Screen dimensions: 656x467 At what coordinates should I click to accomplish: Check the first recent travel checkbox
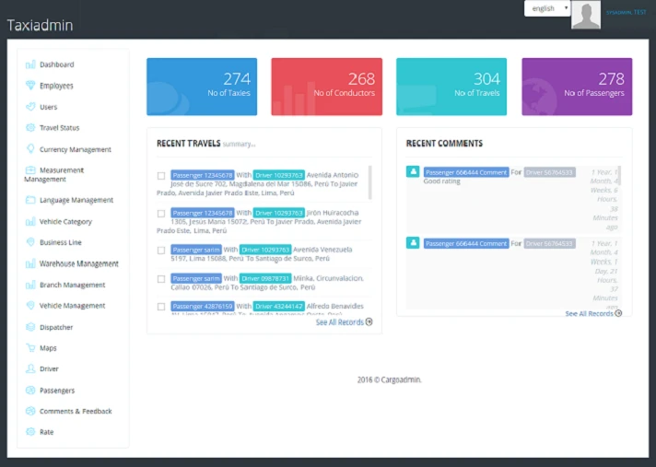pos(161,176)
